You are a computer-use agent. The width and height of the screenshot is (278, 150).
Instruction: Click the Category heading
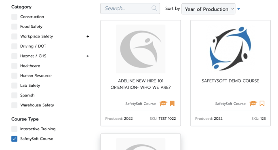pyautogui.click(x=21, y=7)
